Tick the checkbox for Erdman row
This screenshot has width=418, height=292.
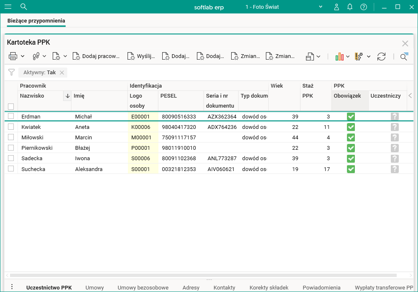click(x=11, y=116)
